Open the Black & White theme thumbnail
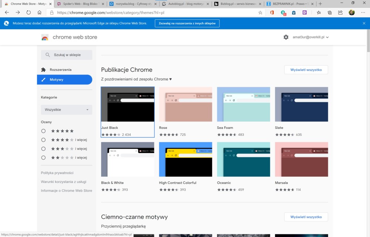370x237 pixels. 128,159
